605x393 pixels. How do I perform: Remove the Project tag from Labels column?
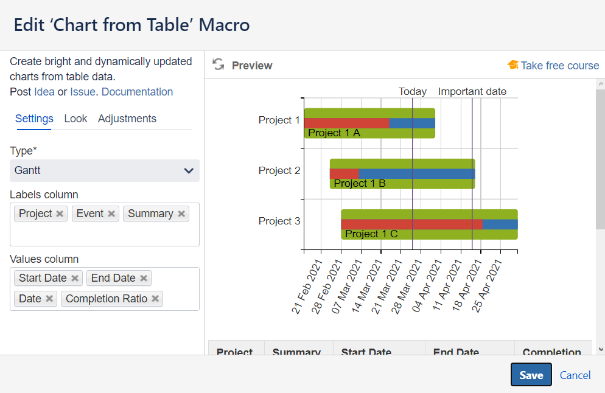click(60, 214)
